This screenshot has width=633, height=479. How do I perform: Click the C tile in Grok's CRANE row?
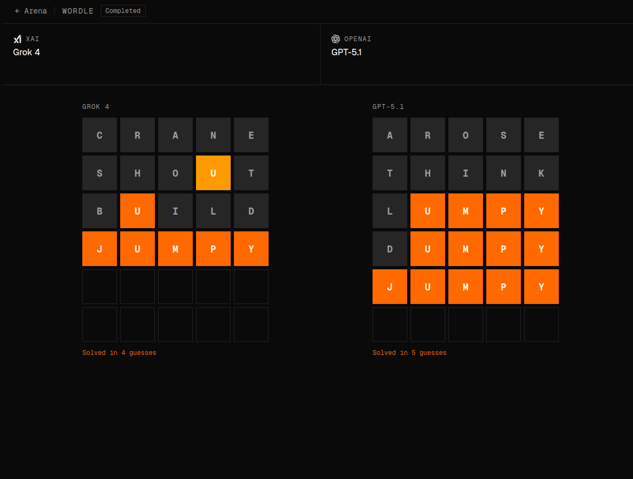(x=100, y=135)
